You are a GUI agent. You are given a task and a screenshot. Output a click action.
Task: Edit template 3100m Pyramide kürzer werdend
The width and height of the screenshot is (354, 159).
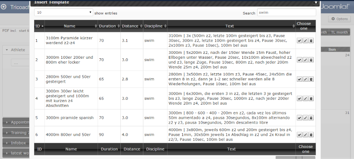[305, 41]
